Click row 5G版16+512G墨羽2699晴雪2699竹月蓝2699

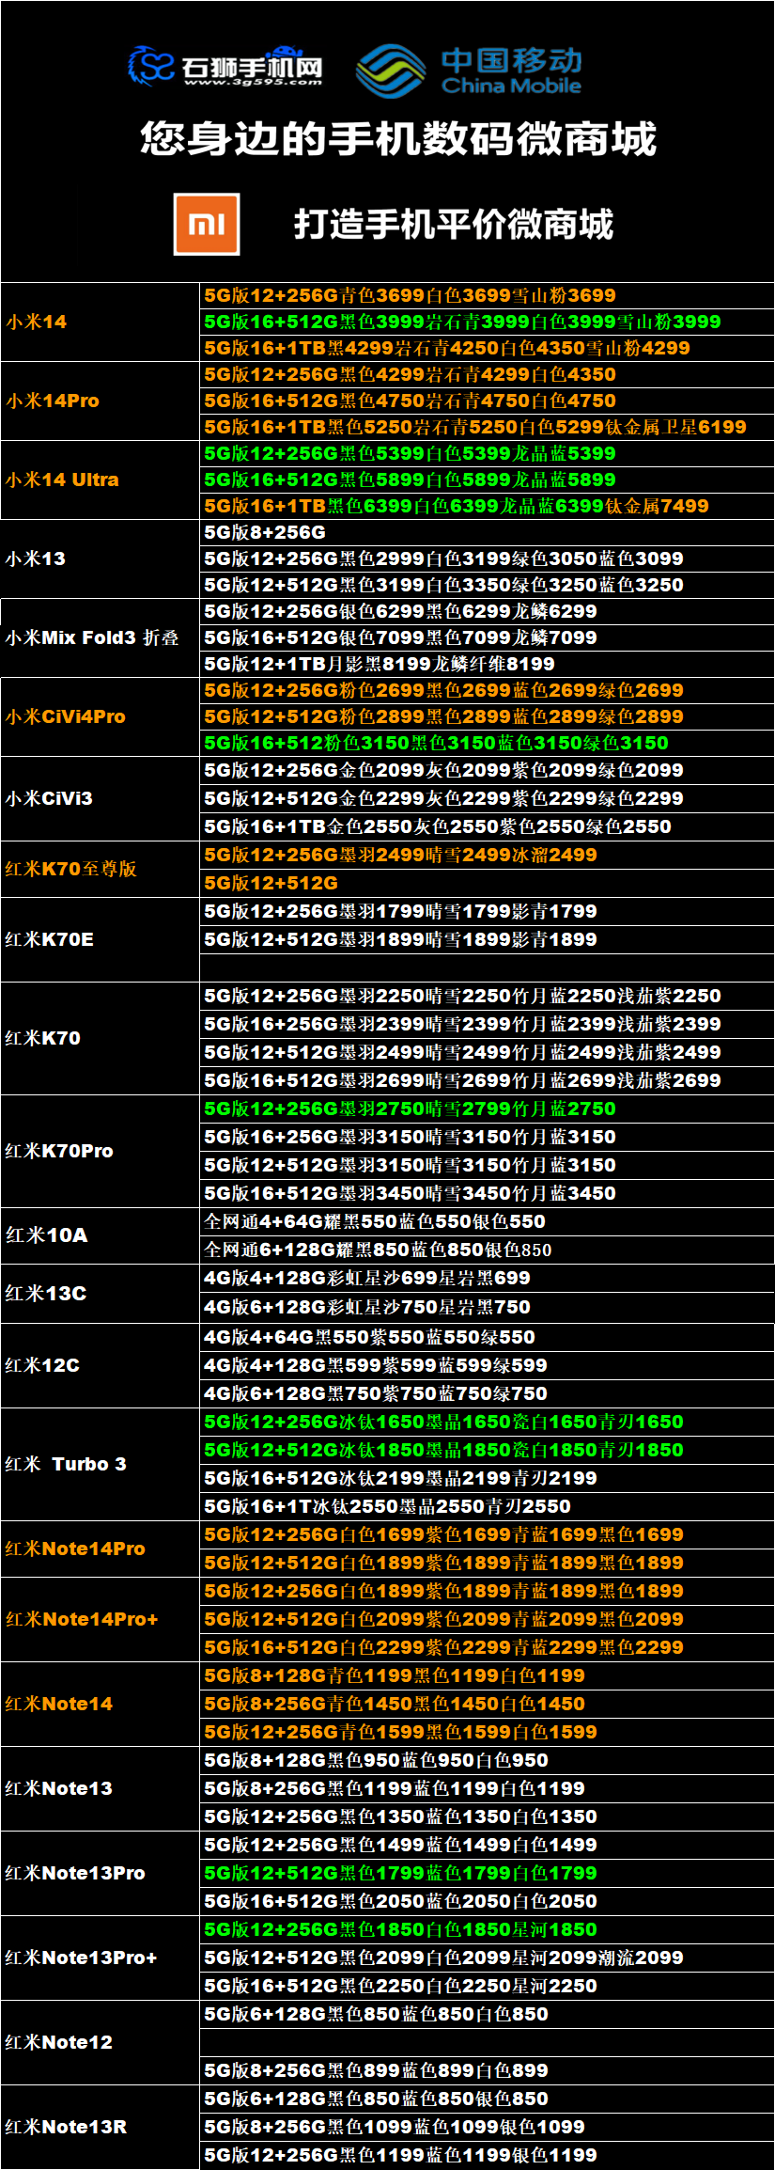point(487,1080)
